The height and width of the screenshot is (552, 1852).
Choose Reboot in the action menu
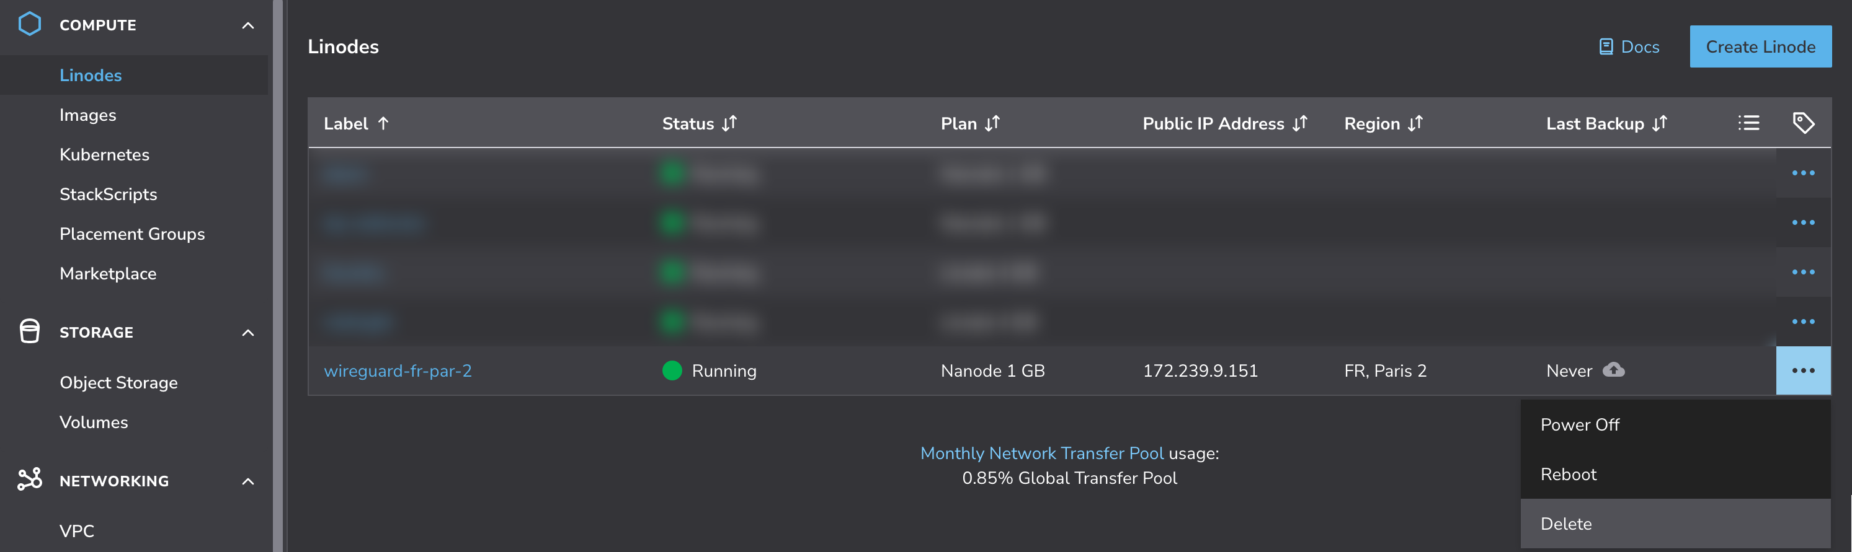[1568, 475]
